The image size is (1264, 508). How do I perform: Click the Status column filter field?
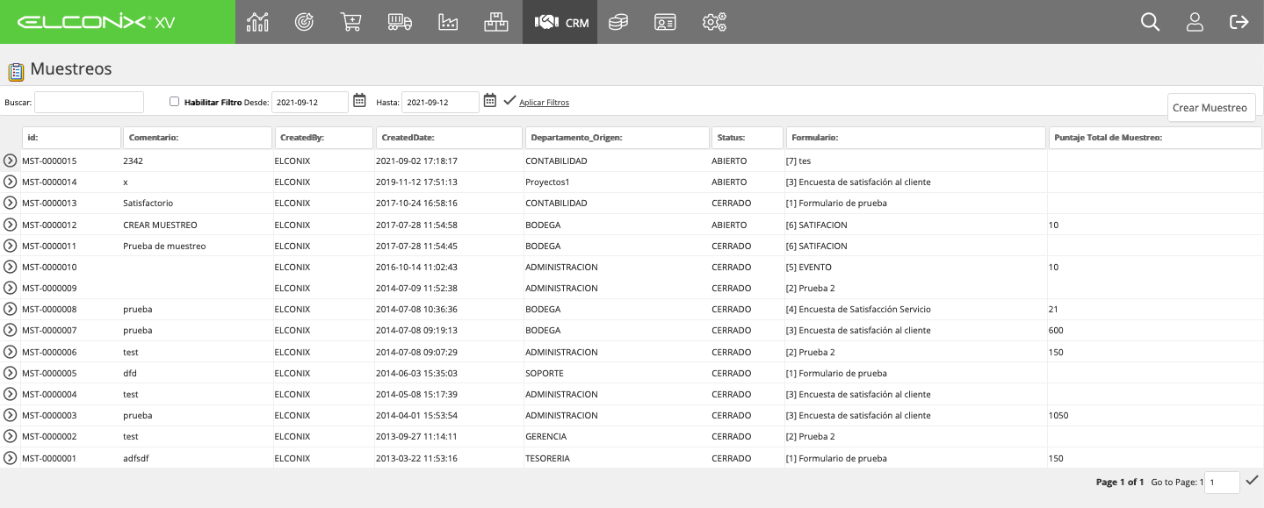[748, 138]
